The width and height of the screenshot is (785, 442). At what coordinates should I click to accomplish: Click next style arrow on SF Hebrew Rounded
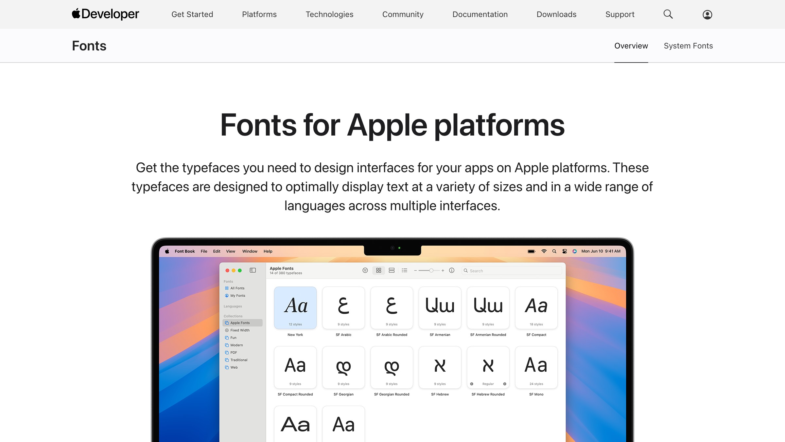tap(505, 384)
